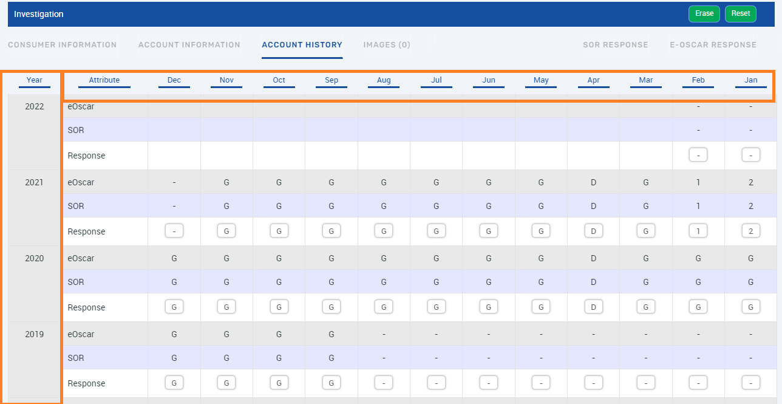Edit 2021 Response field for January
The width and height of the screenshot is (782, 404).
tap(751, 231)
